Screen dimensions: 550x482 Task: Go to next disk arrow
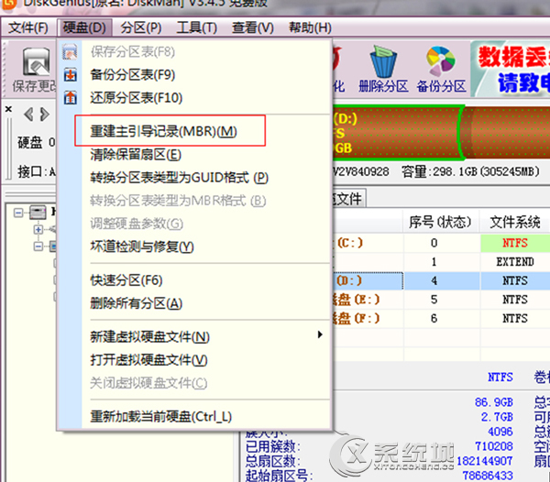point(45,115)
